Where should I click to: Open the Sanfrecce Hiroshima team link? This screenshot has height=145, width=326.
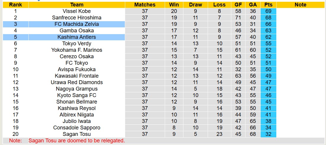(x=77, y=18)
